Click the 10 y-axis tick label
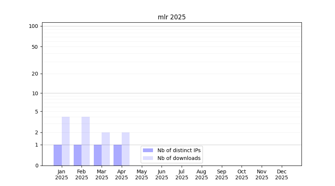The height and width of the screenshot is (186, 335). (35, 93)
